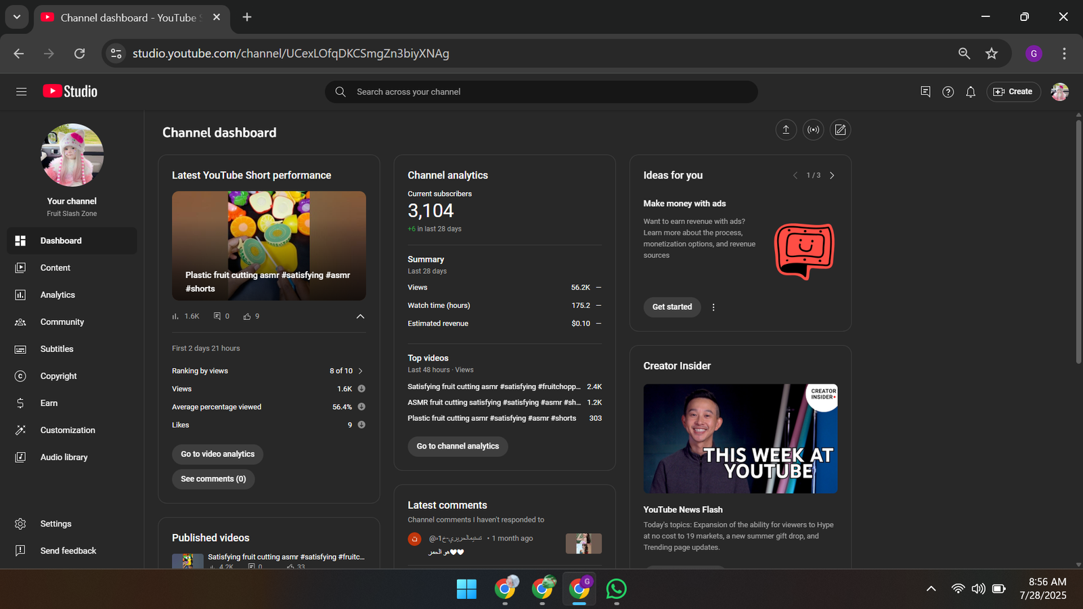Click the address bar URL
This screenshot has width=1083, height=609.
click(291, 53)
